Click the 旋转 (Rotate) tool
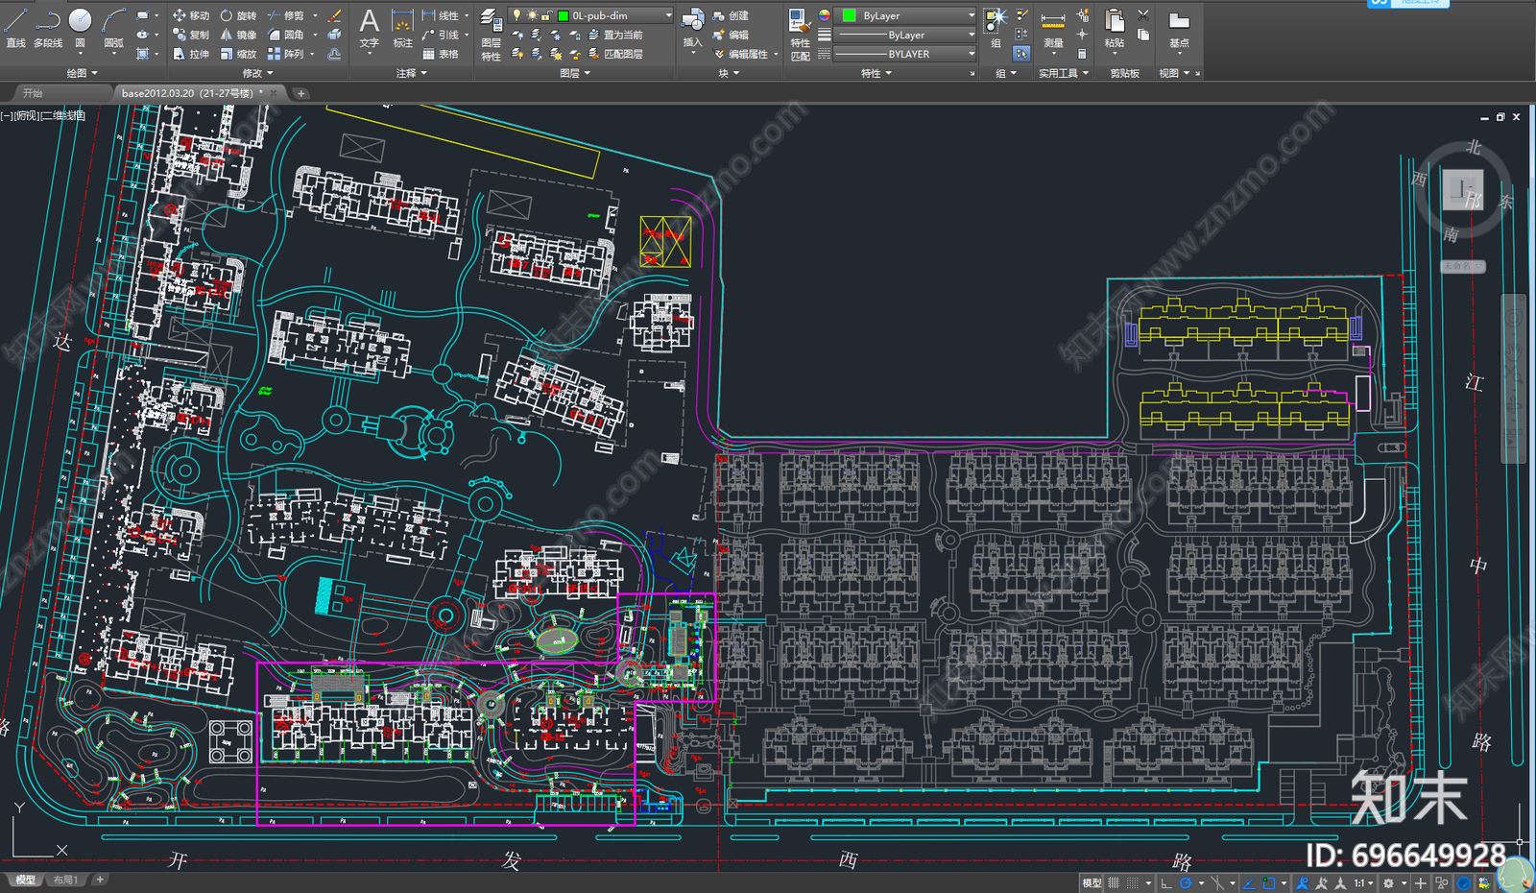This screenshot has width=1536, height=893. pyautogui.click(x=237, y=15)
